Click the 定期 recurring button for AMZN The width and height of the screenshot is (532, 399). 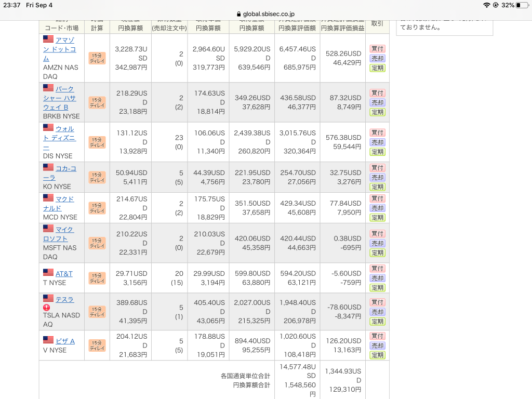pyautogui.click(x=377, y=68)
